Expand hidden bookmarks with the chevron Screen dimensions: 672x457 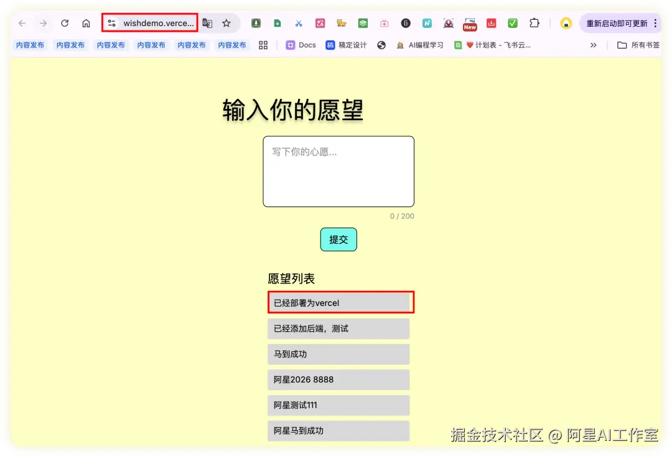point(594,45)
